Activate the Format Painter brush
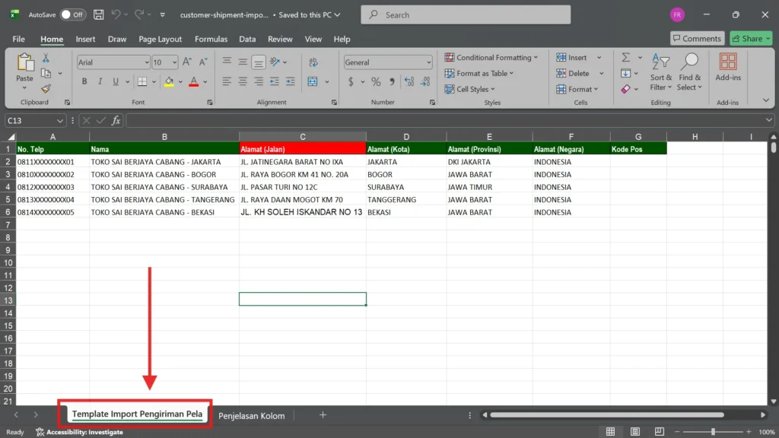Viewport: 779px width, 438px height. 46,89
